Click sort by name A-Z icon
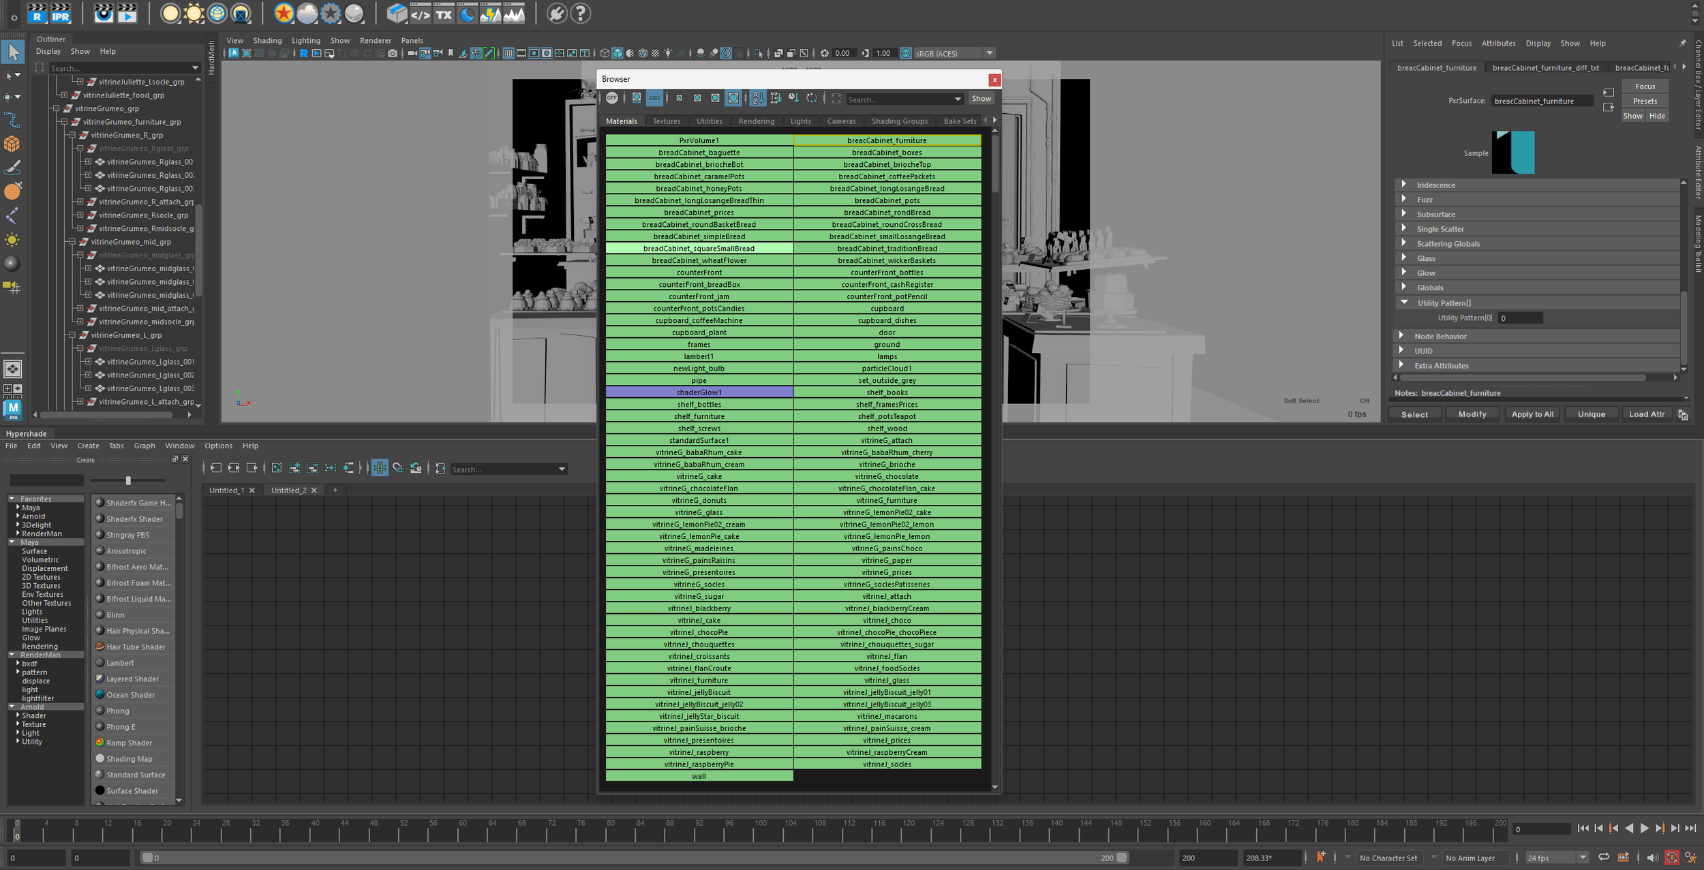The width and height of the screenshot is (1704, 870). coord(758,98)
